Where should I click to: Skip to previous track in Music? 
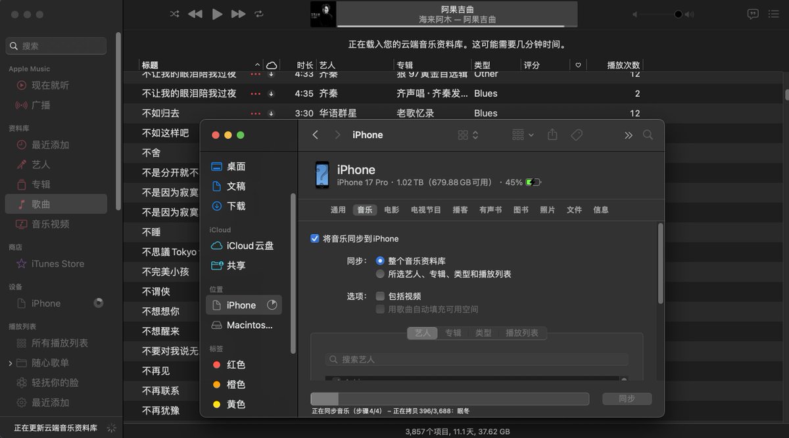click(x=195, y=14)
